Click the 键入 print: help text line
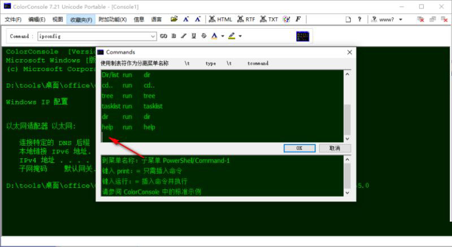452x247 pixels. click(x=142, y=171)
